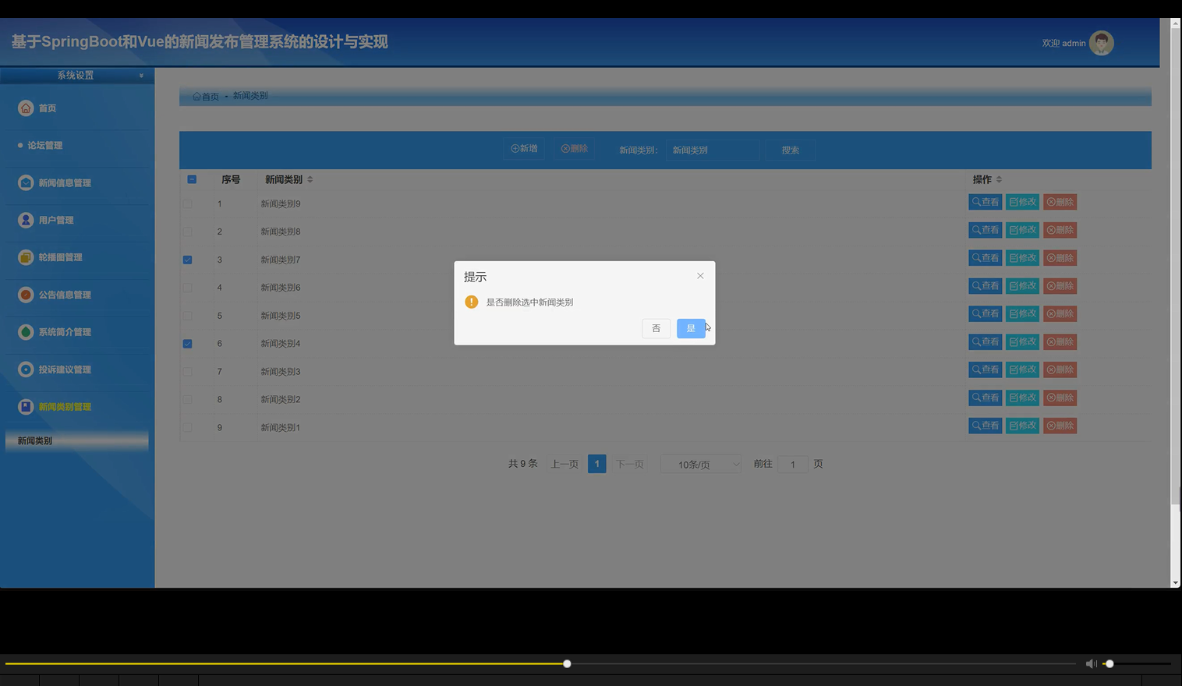Select 新闻类别 submenu item in sidebar
This screenshot has width=1182, height=686.
pos(34,440)
